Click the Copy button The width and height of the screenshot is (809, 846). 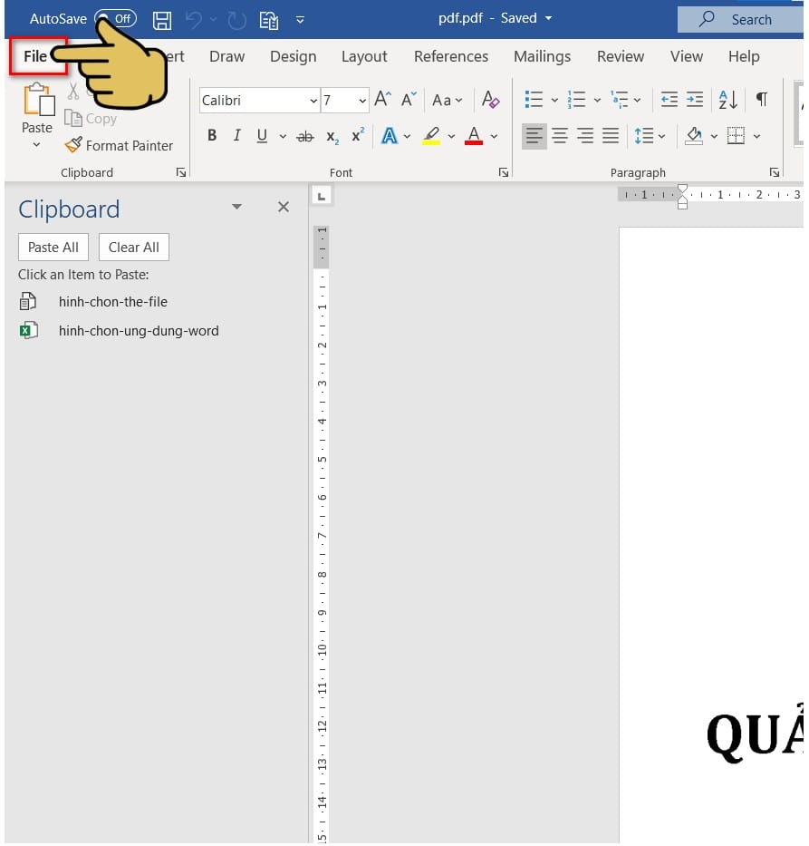[91, 118]
